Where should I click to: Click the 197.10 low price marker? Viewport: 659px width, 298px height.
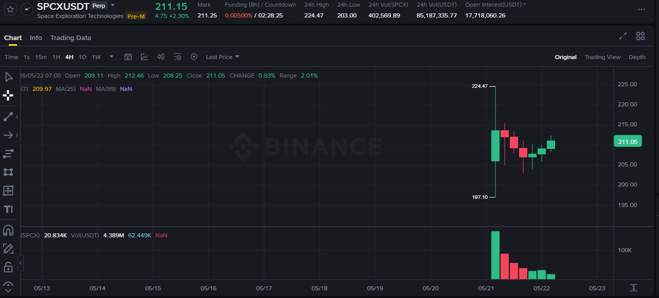click(479, 197)
